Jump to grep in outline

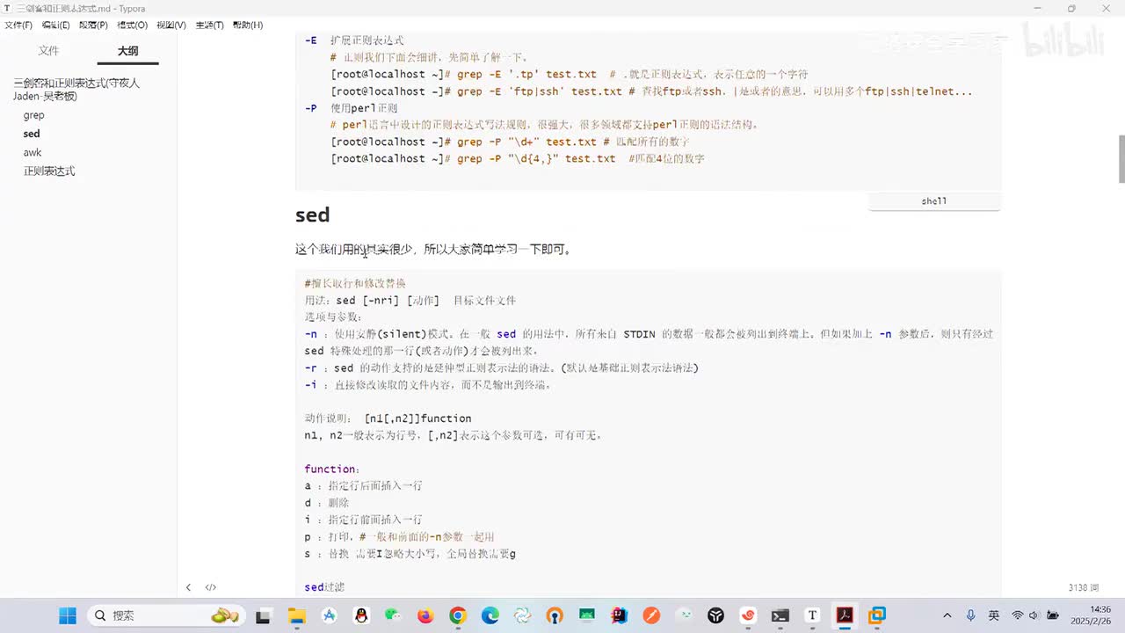pyautogui.click(x=33, y=115)
